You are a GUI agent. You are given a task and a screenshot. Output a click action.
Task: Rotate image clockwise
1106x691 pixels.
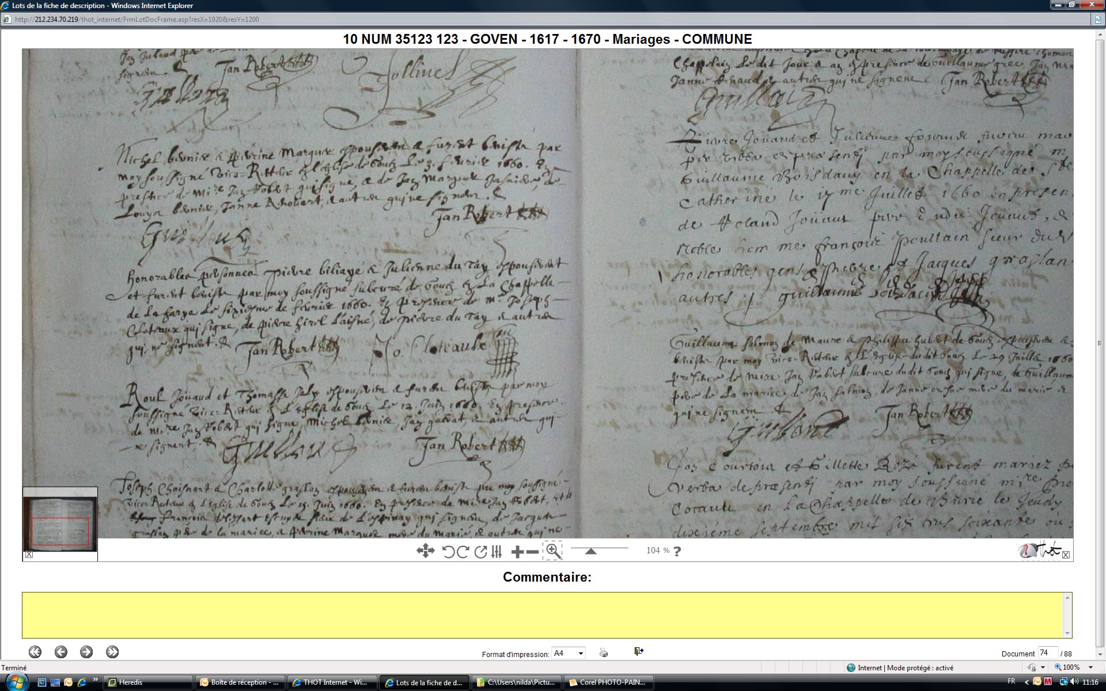click(463, 552)
